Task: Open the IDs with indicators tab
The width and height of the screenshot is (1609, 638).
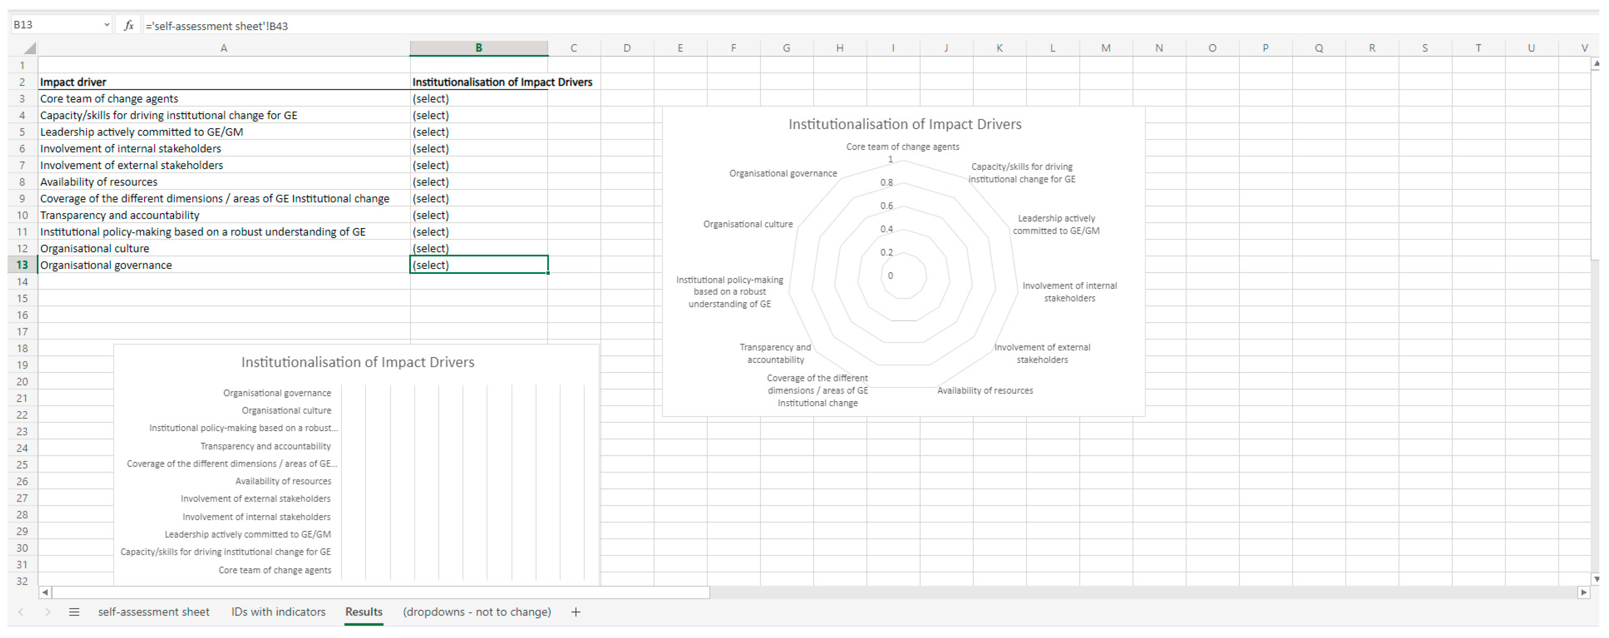Action: coord(278,612)
